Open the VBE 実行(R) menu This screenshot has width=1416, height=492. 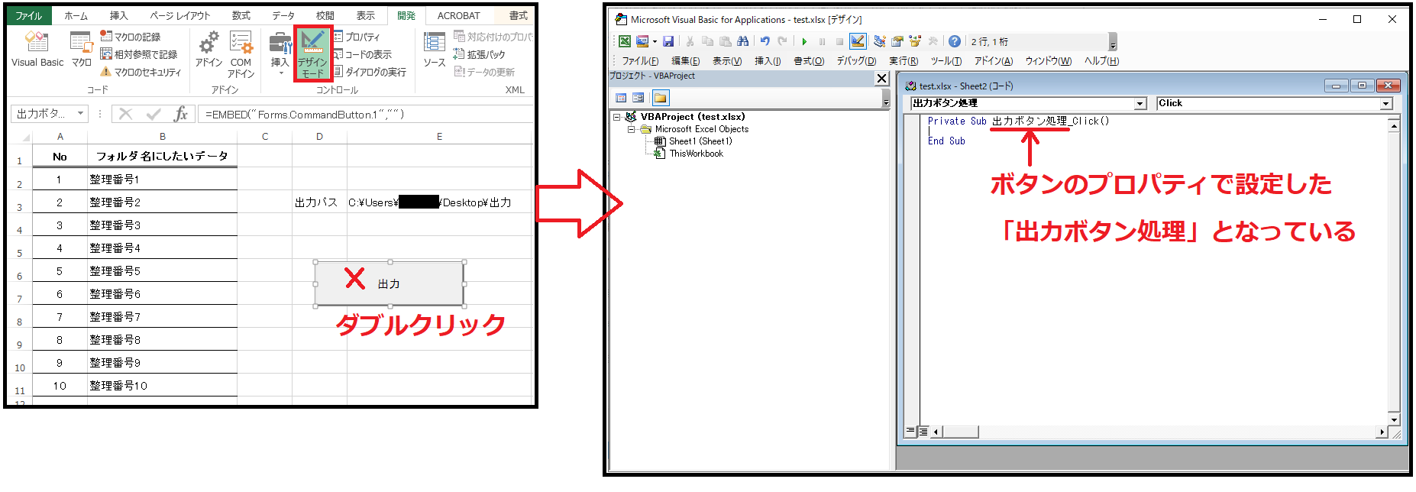coord(904,61)
